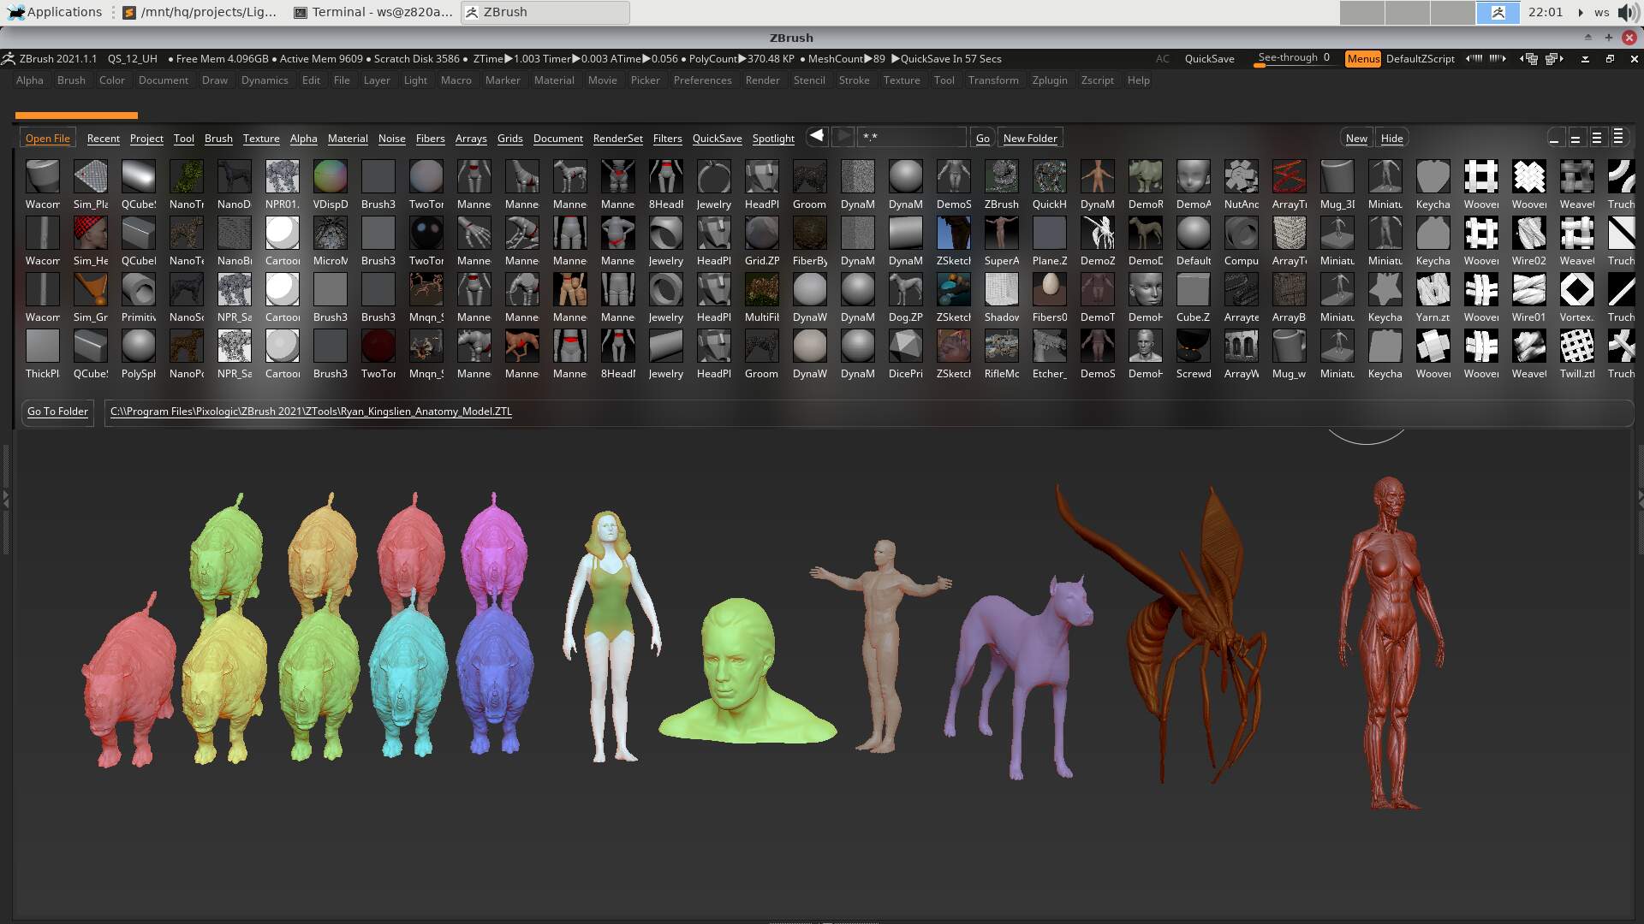1644x924 pixels.
Task: Select the Vortex project thumbnail
Action: tap(1576, 289)
